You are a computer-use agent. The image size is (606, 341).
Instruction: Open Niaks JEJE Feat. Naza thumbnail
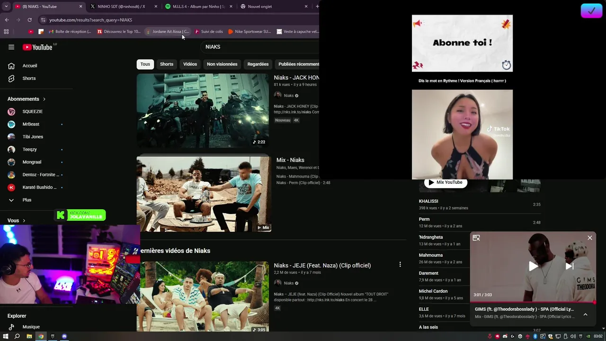click(205, 296)
